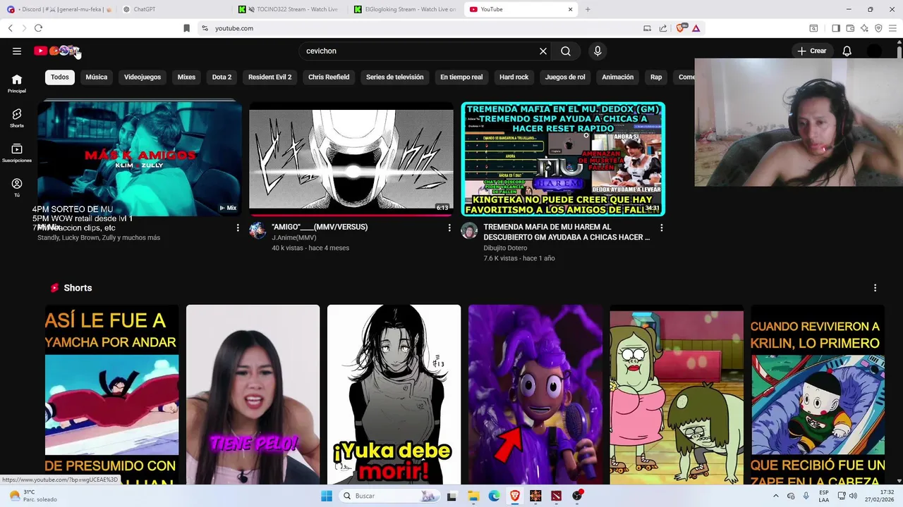Open Brave Wallet icon
The width and height of the screenshot is (903, 507).
[850, 28]
